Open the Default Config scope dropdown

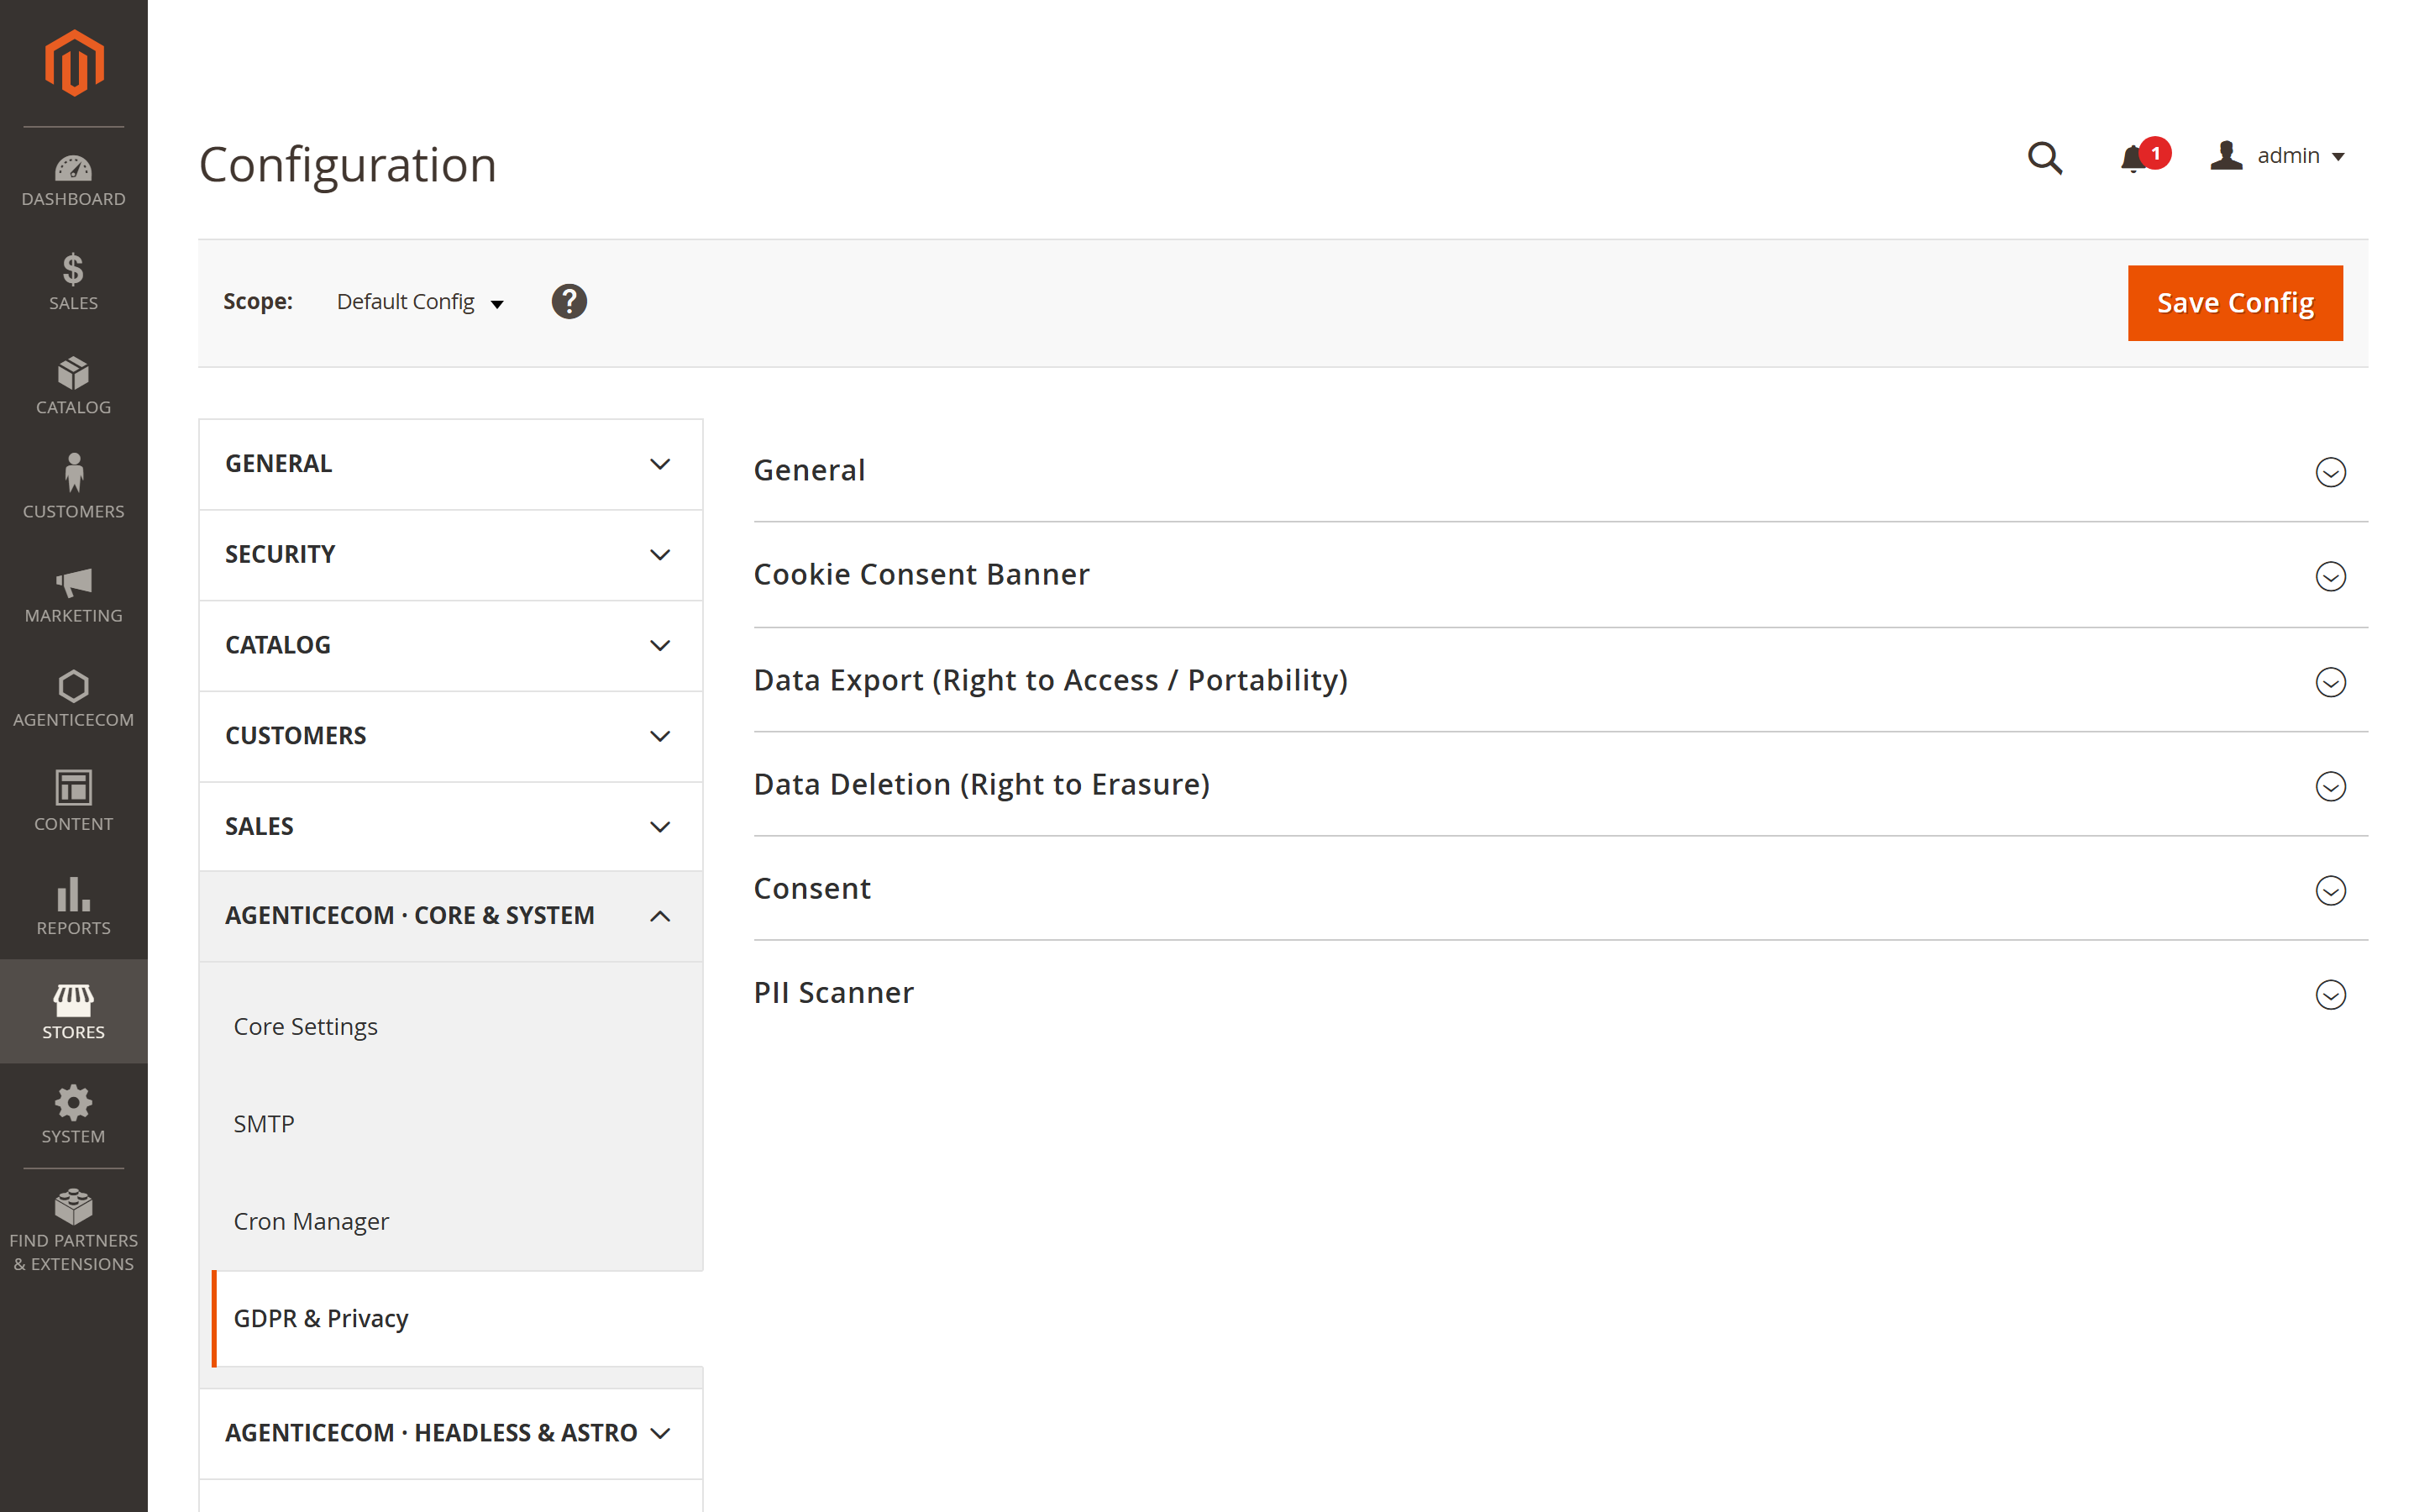pyautogui.click(x=420, y=302)
